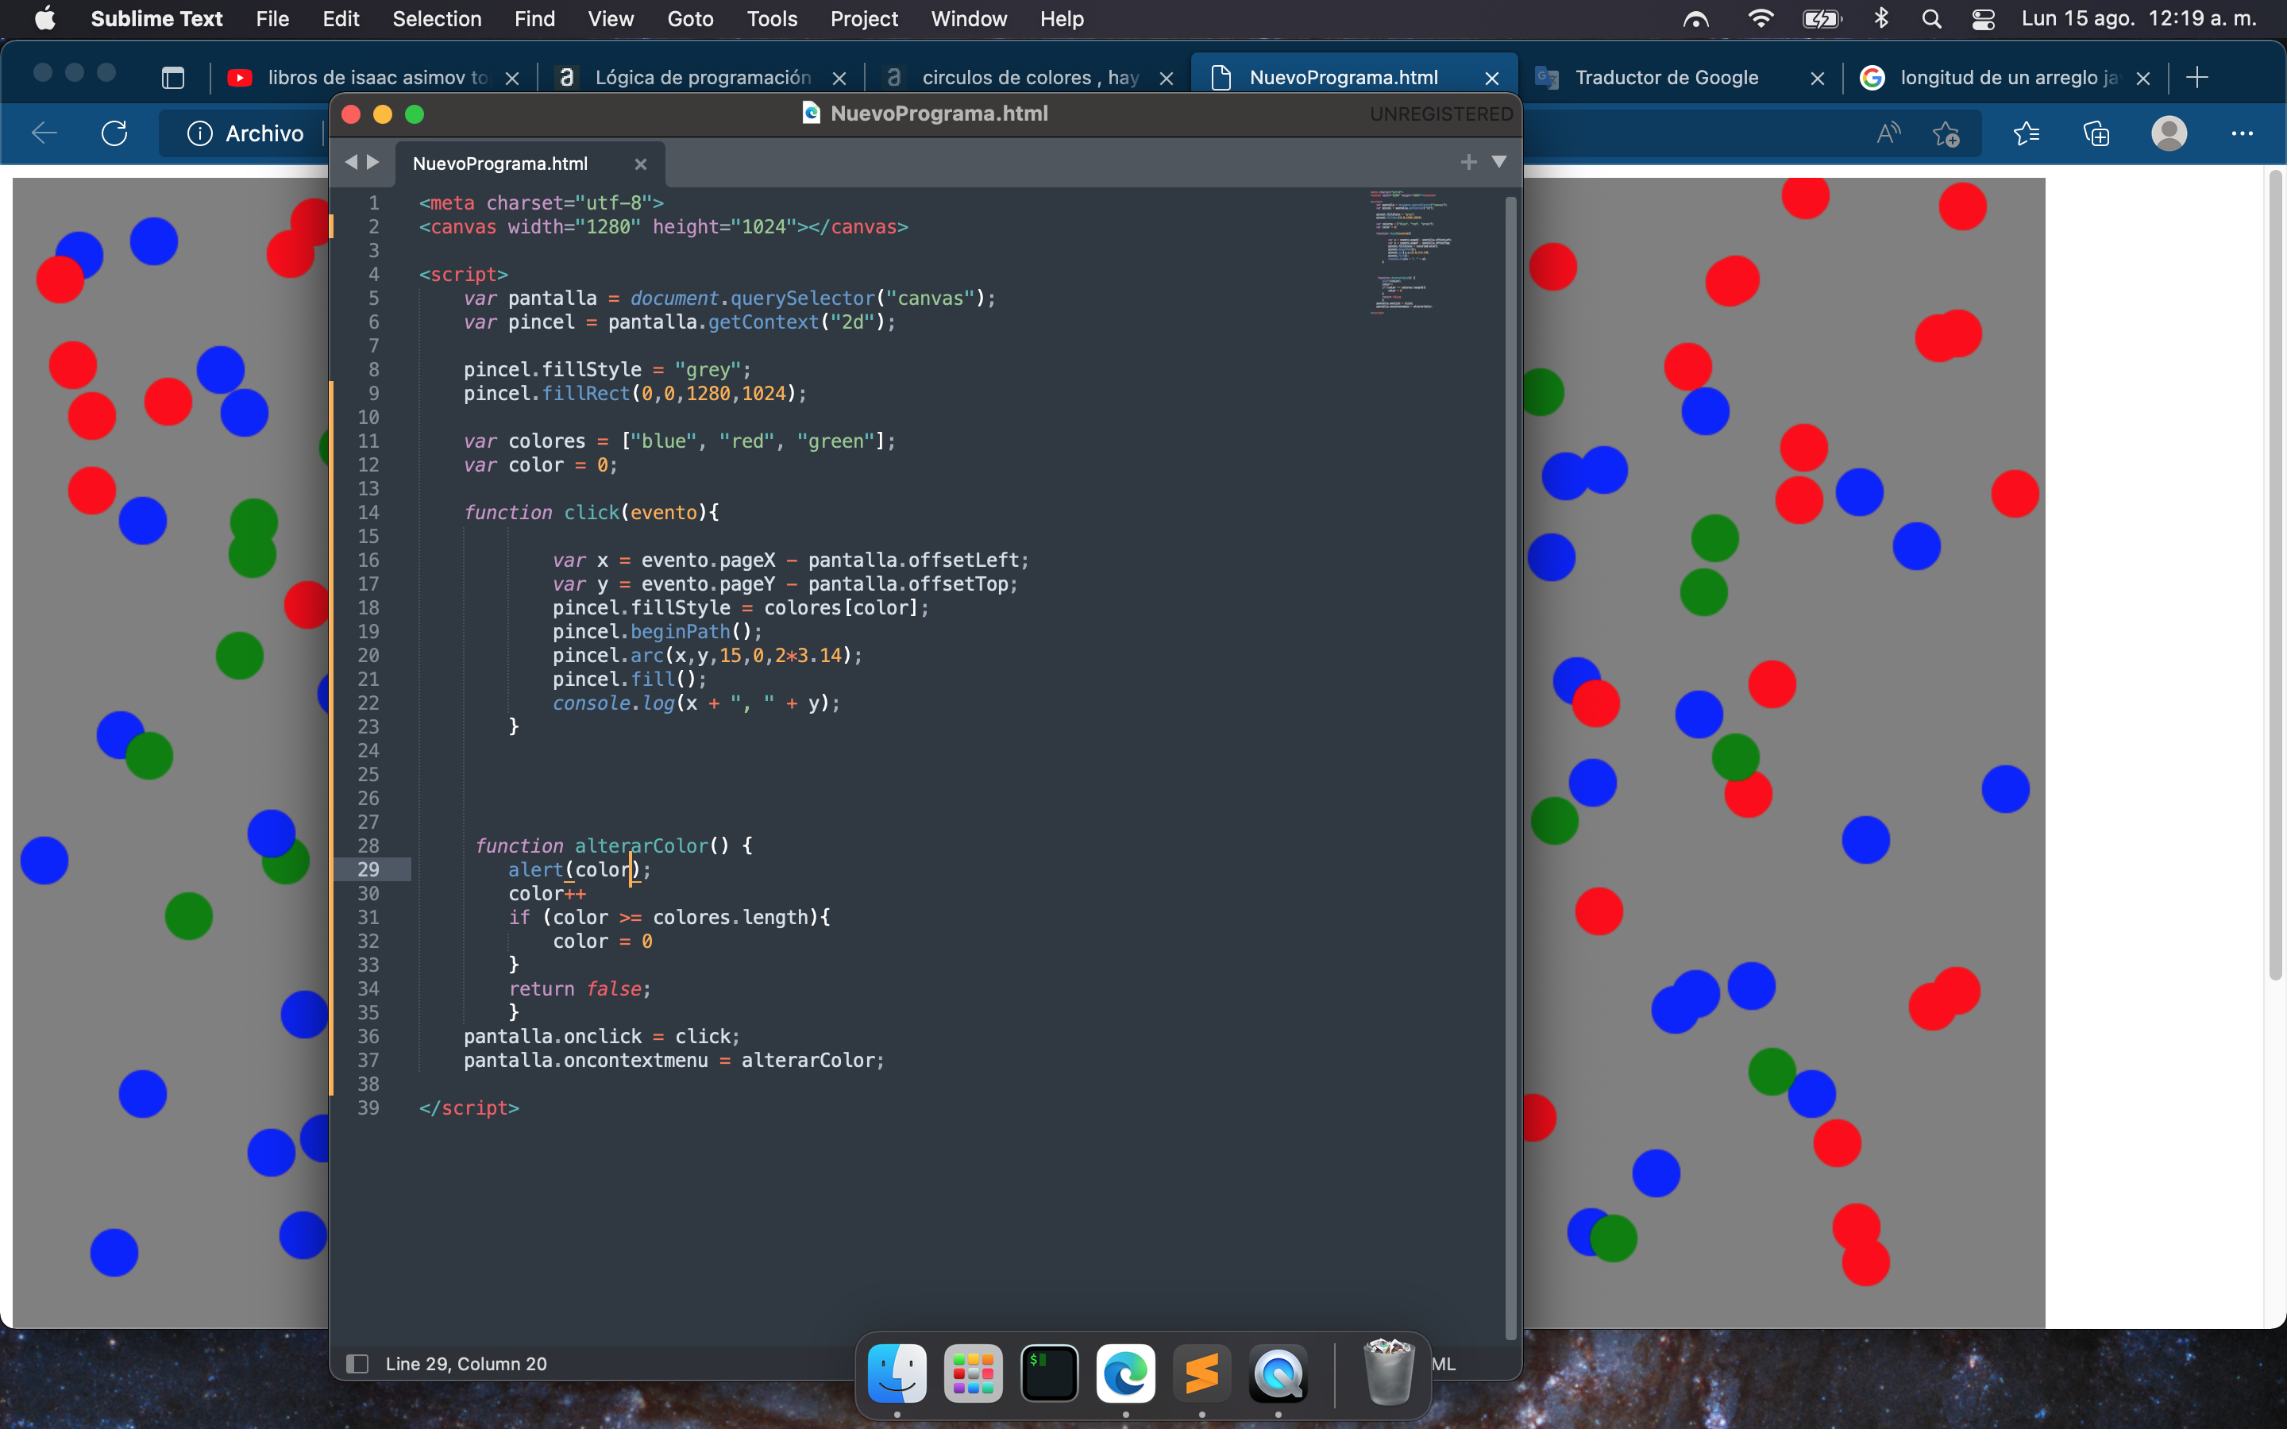Open tab actions menu in Edge

point(173,78)
